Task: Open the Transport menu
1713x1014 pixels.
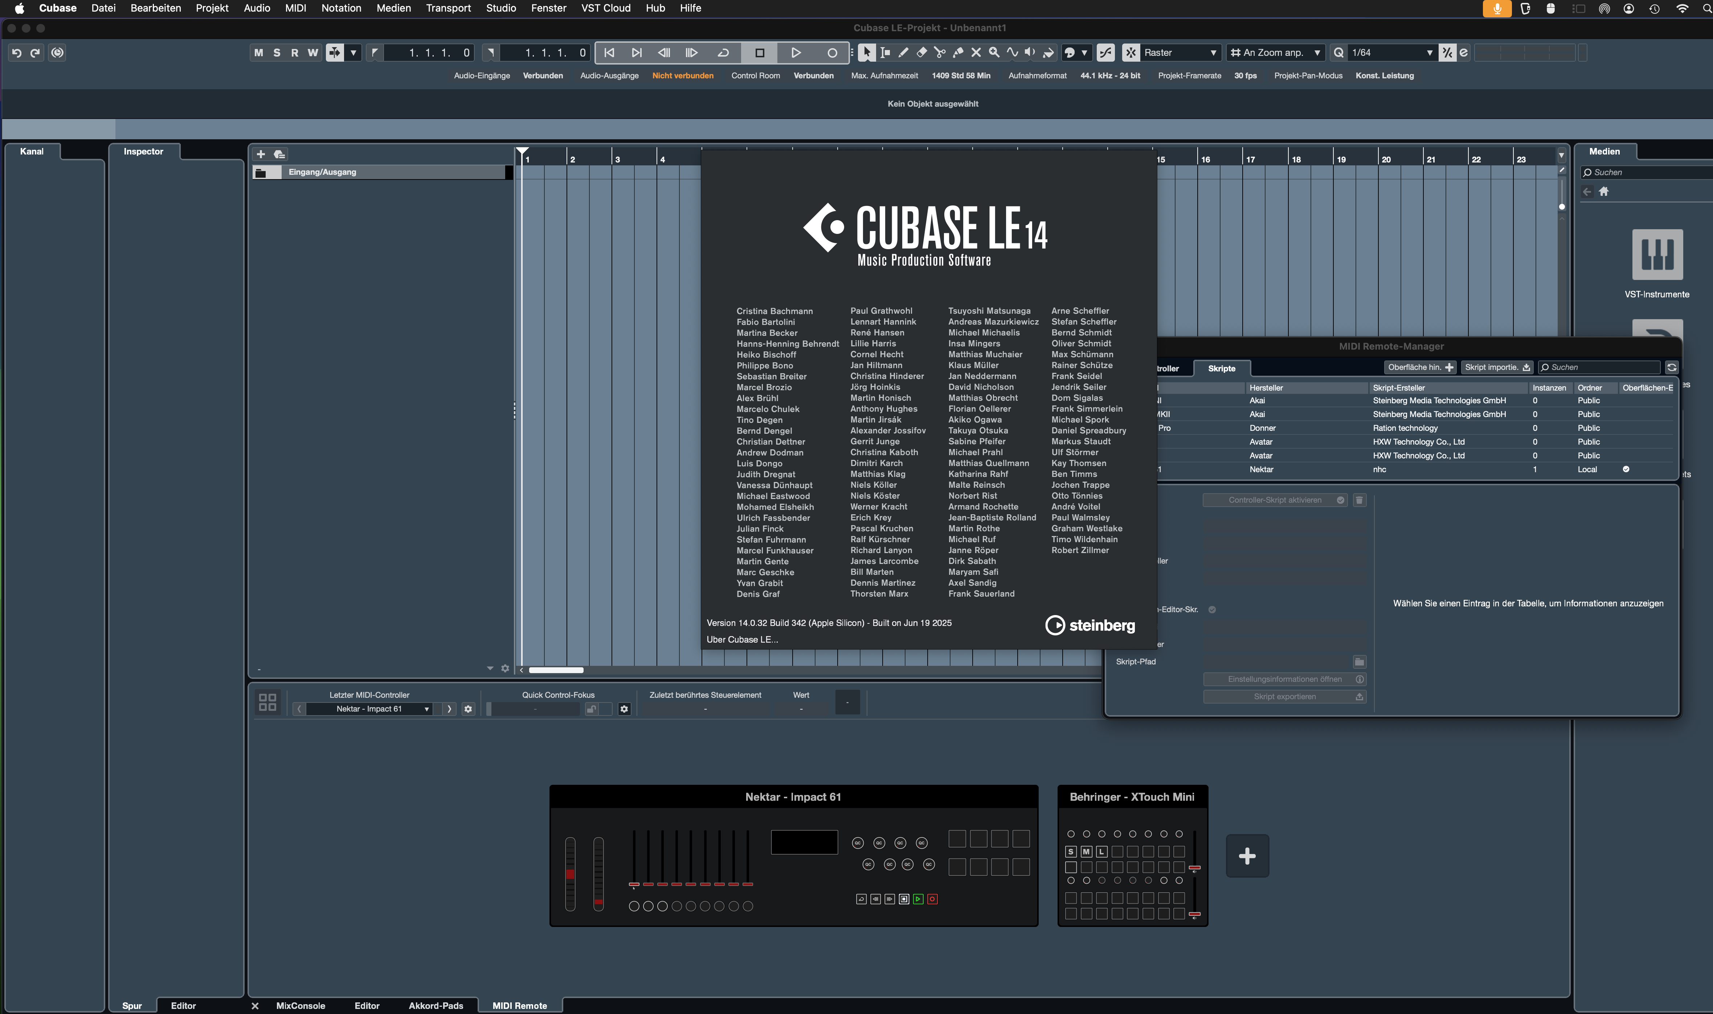Action: click(x=448, y=8)
